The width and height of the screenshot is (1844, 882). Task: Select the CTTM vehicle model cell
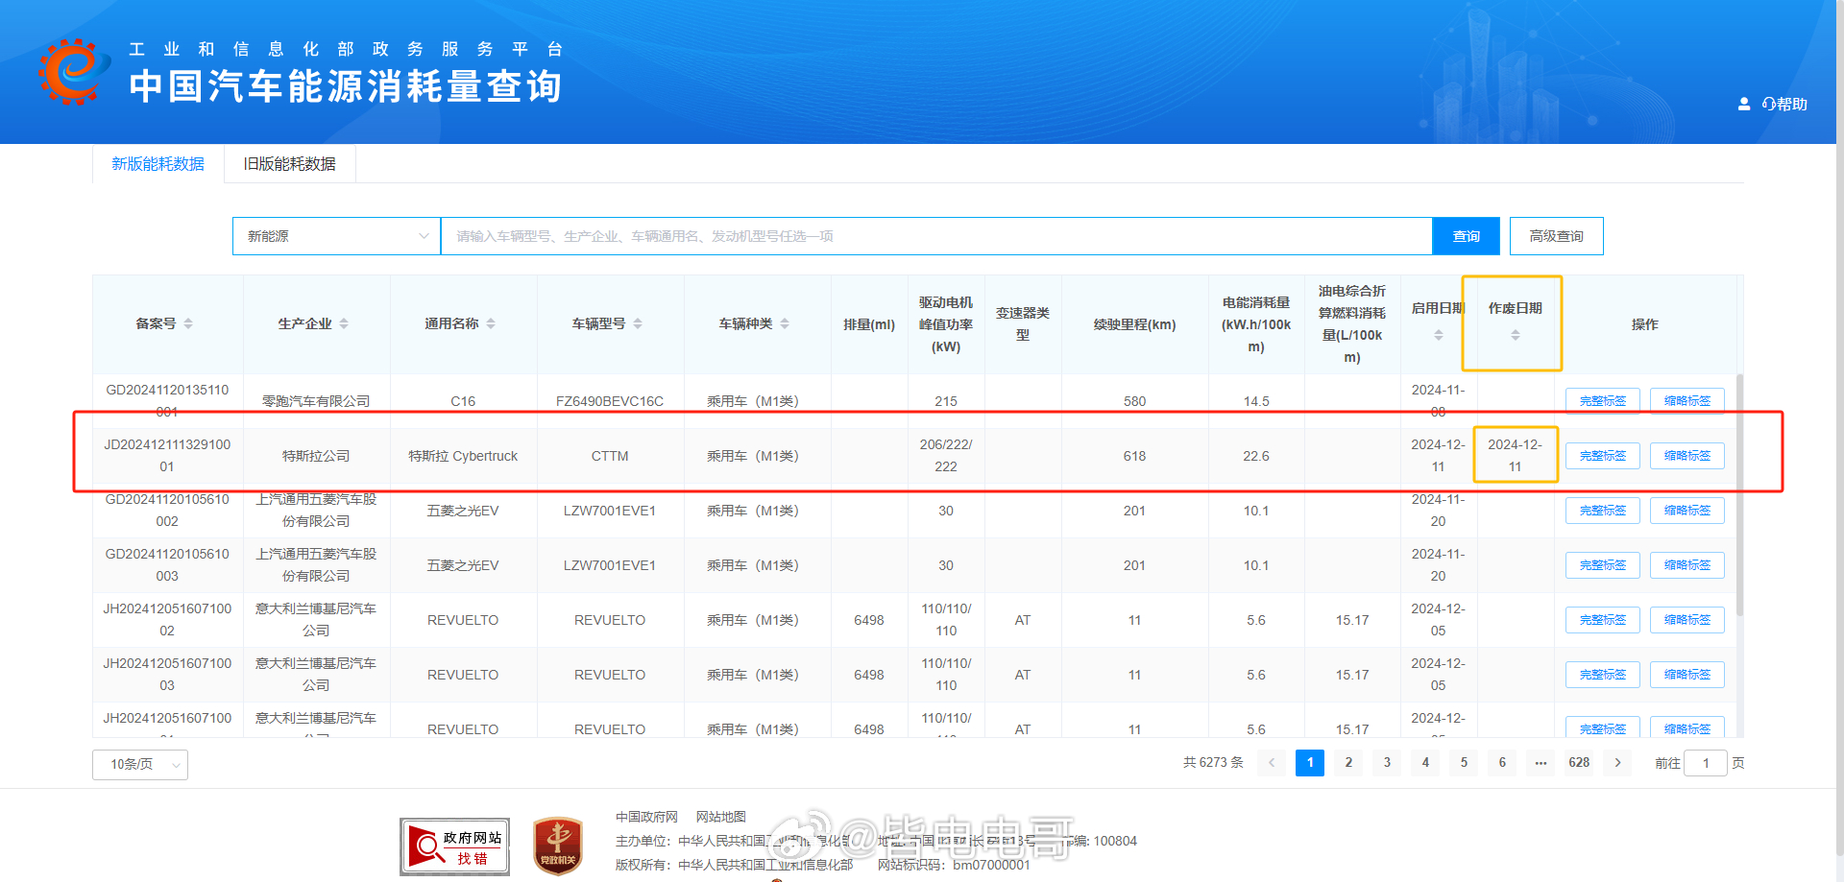pyautogui.click(x=610, y=456)
